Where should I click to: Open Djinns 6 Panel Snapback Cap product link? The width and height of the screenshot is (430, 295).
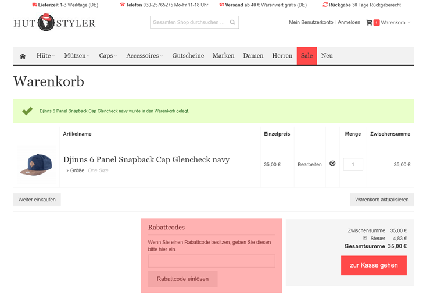click(146, 159)
